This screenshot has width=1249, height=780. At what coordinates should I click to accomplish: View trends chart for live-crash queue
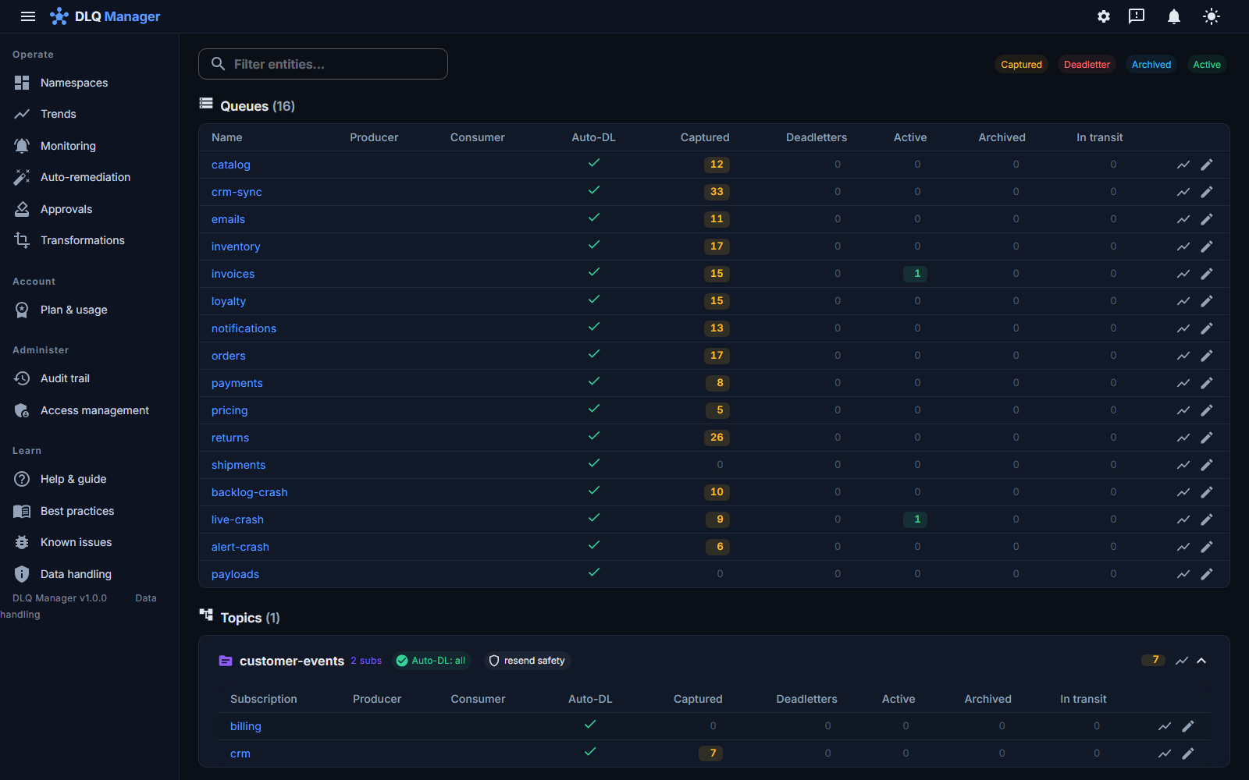coord(1183,519)
